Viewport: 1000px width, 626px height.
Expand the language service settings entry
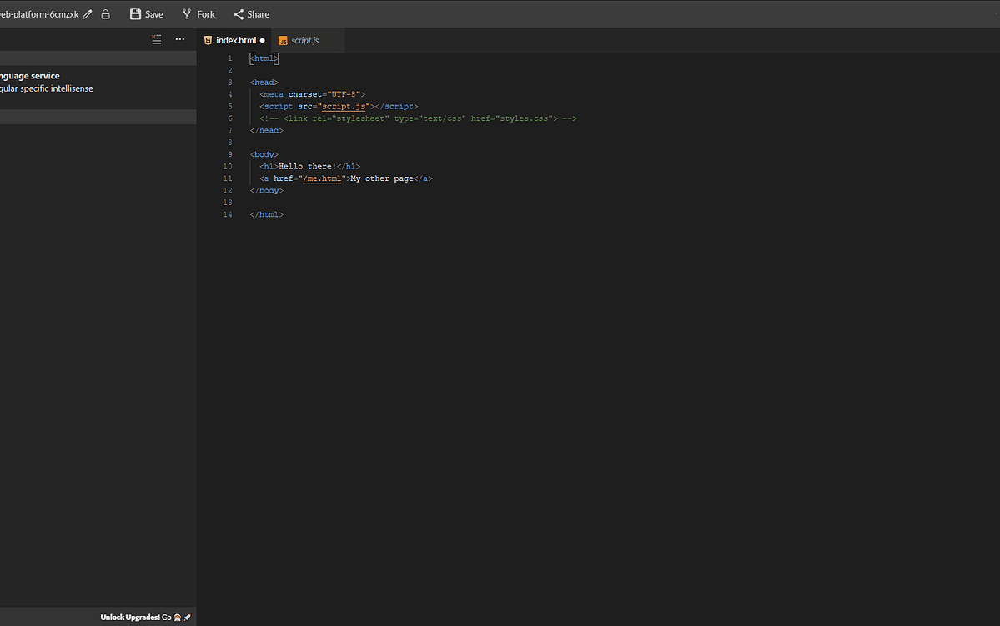(31, 75)
